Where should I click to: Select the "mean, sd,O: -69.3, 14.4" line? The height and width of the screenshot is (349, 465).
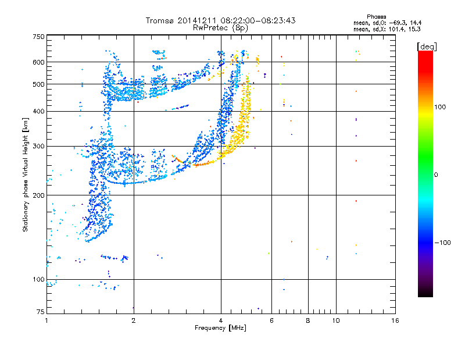(387, 23)
